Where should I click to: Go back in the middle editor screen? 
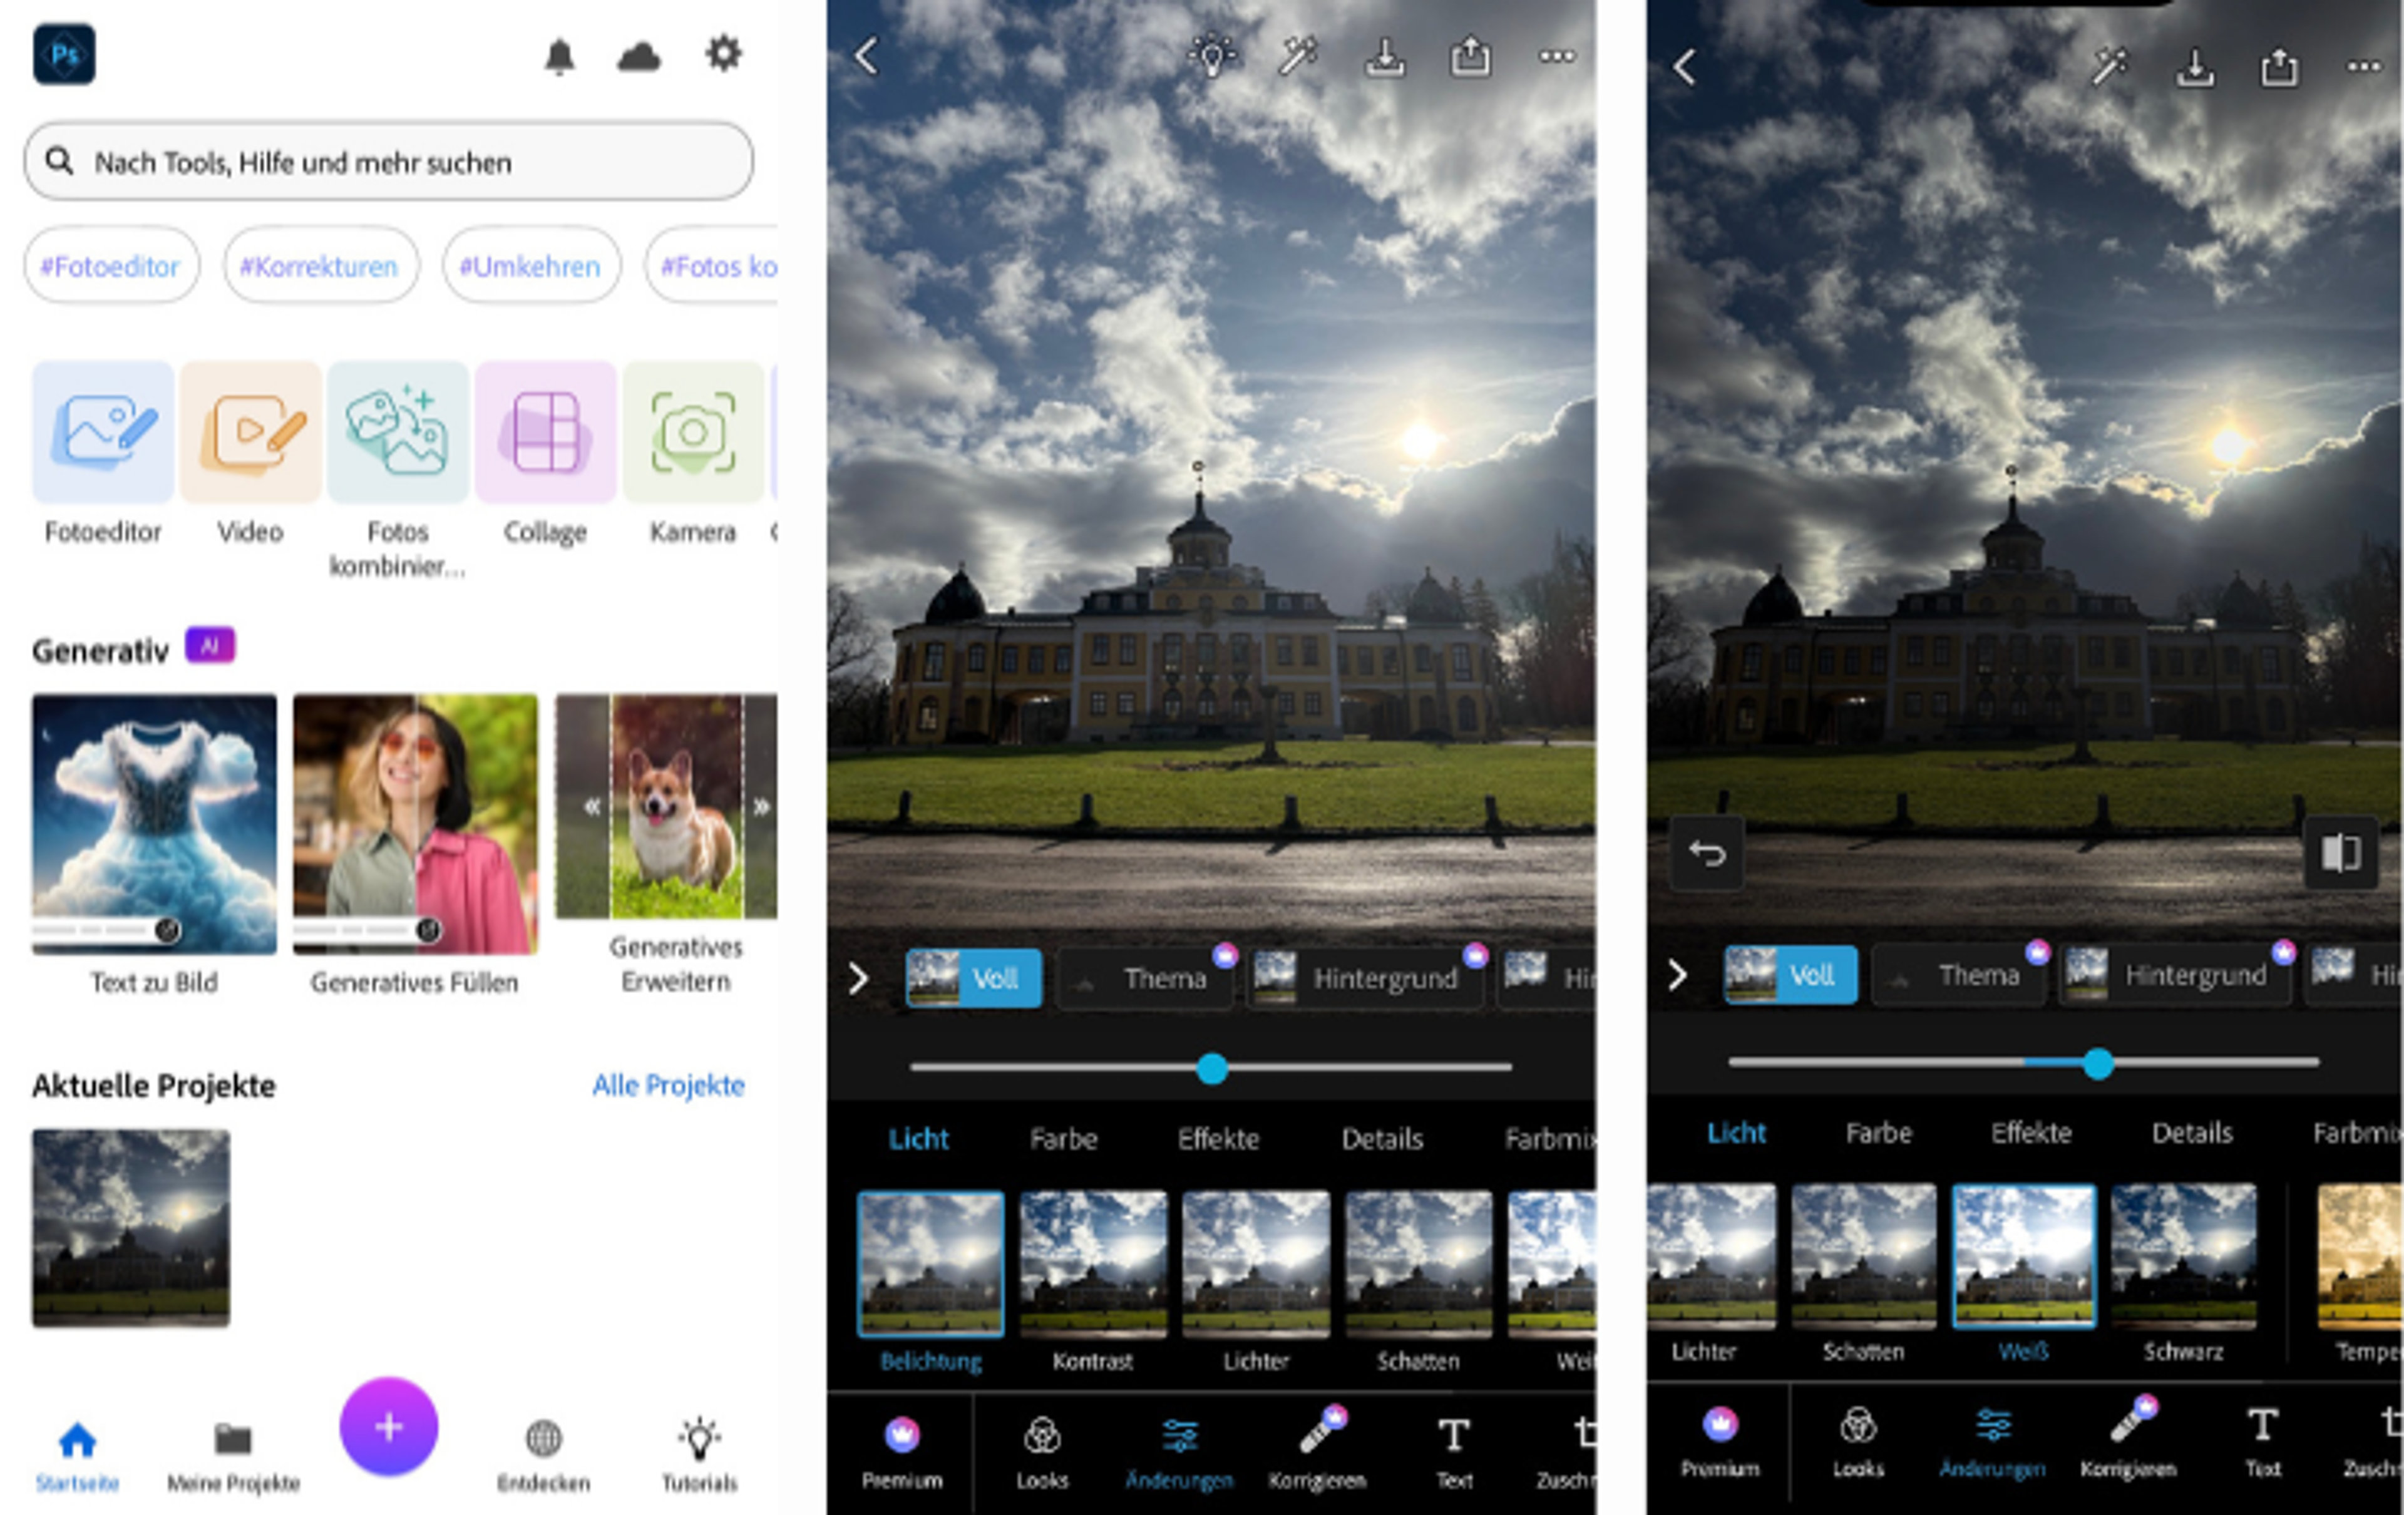(x=866, y=56)
